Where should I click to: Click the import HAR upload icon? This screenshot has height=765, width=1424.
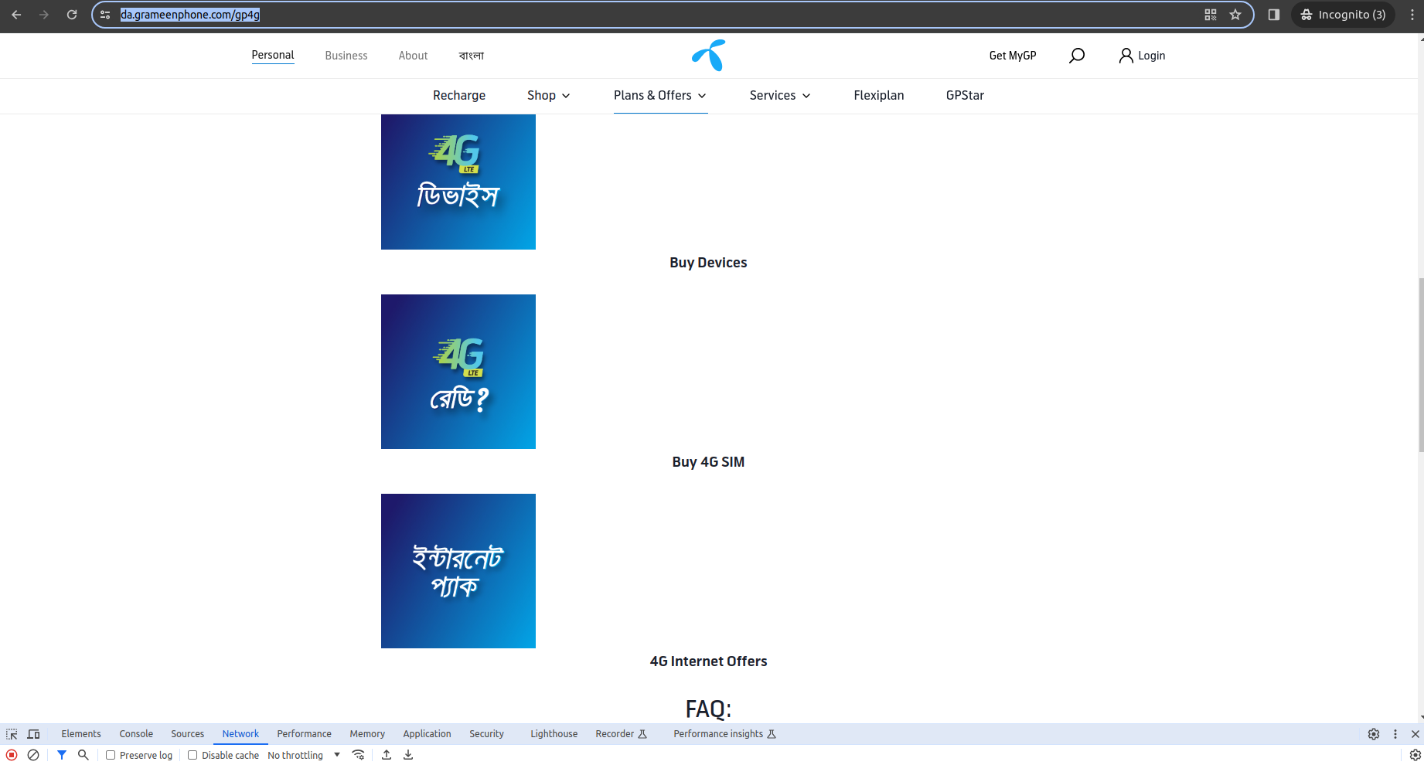(387, 755)
